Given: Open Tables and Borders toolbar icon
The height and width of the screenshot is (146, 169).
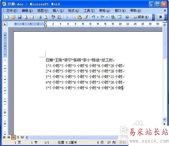Looking at the screenshot, I should [x=119, y=17].
